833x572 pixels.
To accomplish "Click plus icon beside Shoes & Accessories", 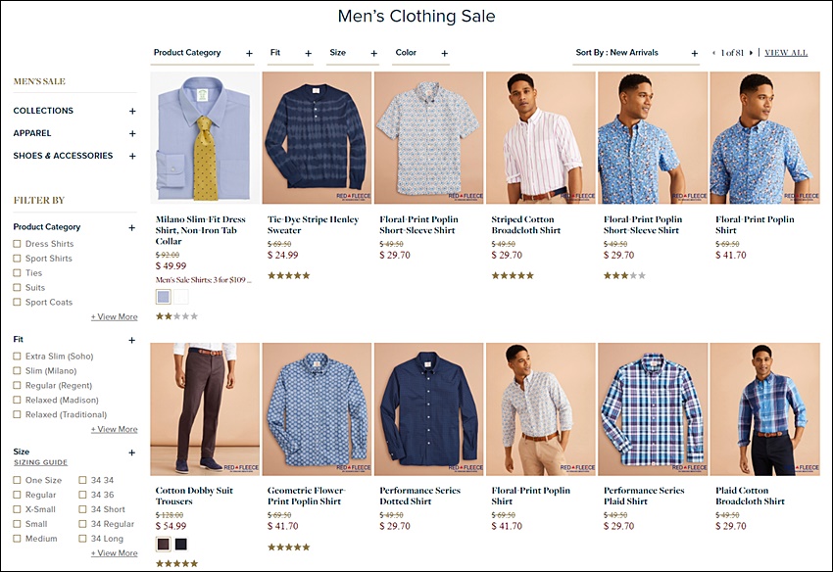I will tap(132, 156).
